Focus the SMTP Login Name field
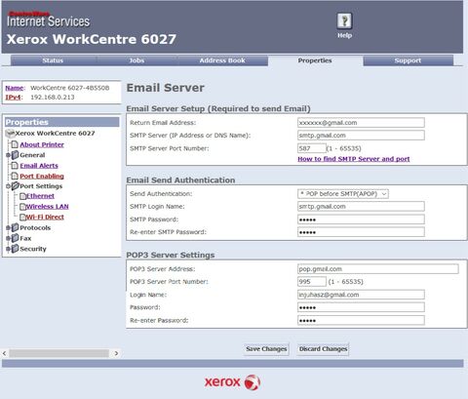Viewport: 468px width, 399px height. tap(361, 207)
